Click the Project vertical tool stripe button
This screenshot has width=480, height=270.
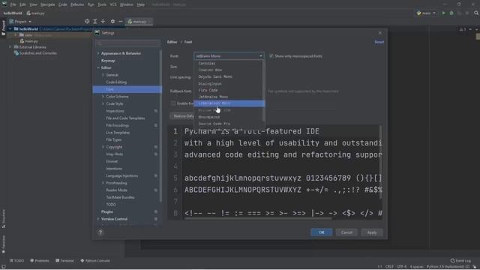(x=3, y=28)
